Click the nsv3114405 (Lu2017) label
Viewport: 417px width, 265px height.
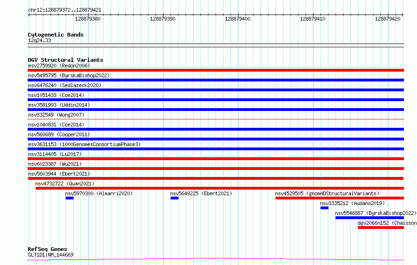click(55, 154)
